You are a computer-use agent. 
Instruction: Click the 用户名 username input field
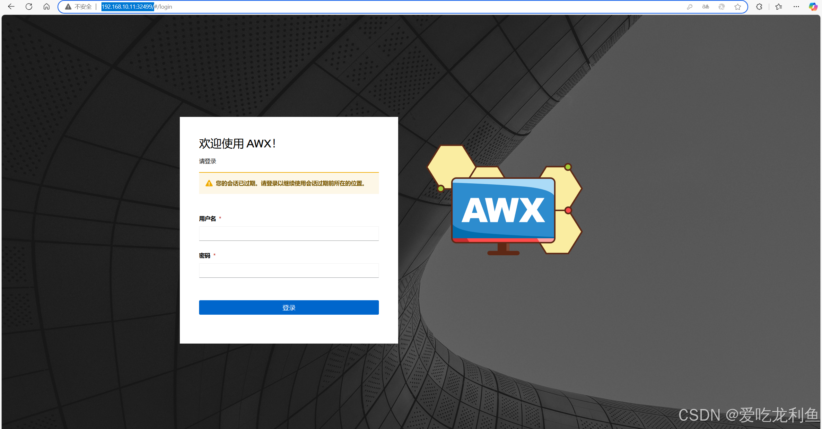coord(289,233)
